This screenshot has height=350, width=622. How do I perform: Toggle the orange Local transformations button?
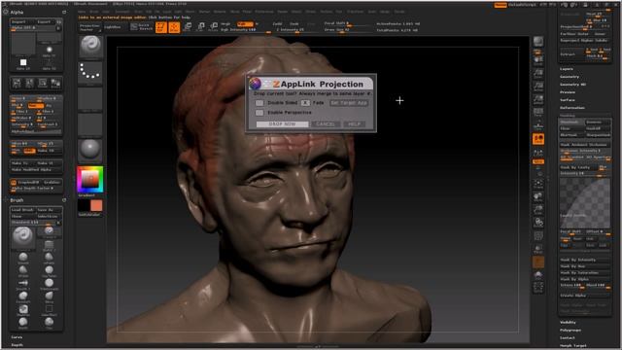538,139
